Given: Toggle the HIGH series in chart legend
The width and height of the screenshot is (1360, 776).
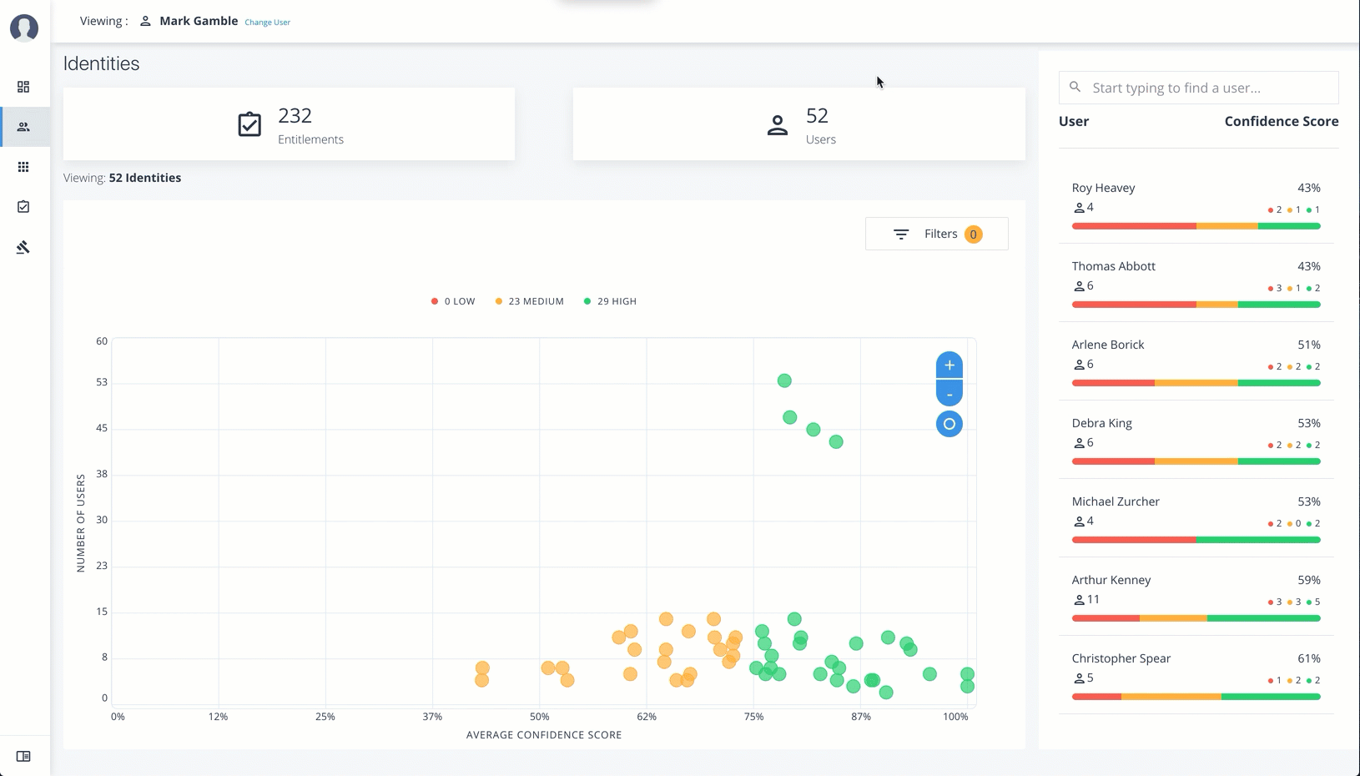Looking at the screenshot, I should (611, 301).
